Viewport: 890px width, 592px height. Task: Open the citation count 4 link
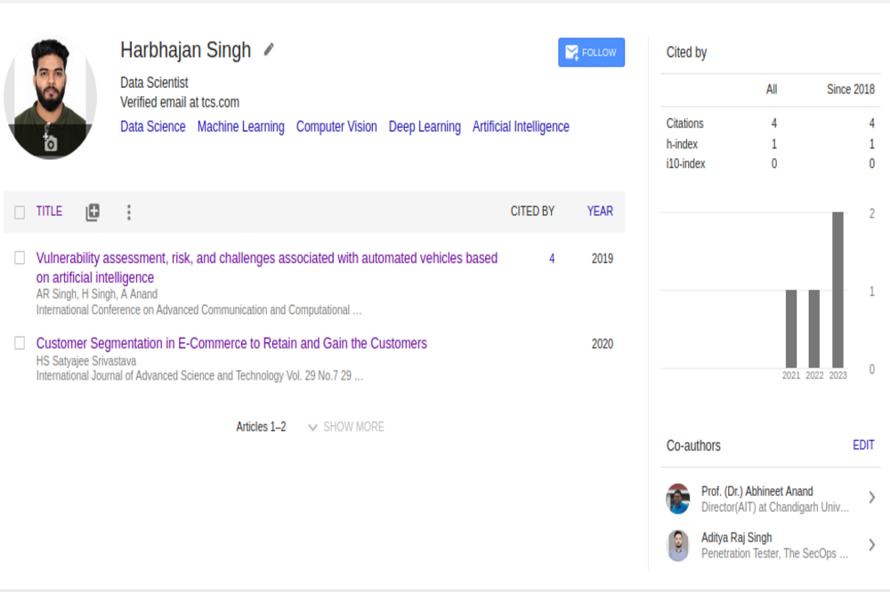pos(552,259)
